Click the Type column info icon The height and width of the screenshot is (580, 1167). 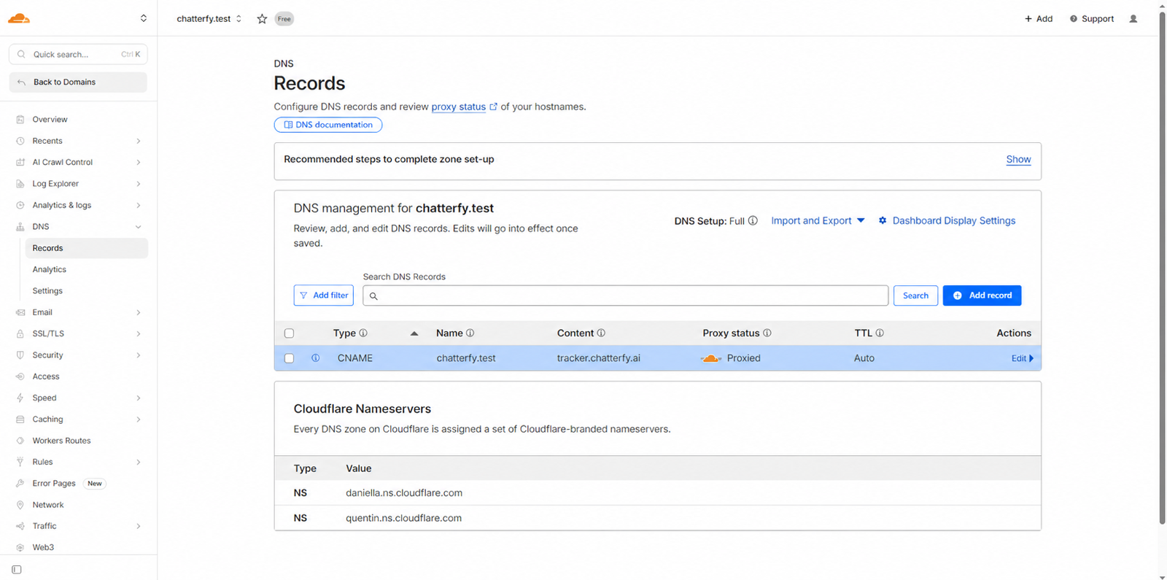363,333
